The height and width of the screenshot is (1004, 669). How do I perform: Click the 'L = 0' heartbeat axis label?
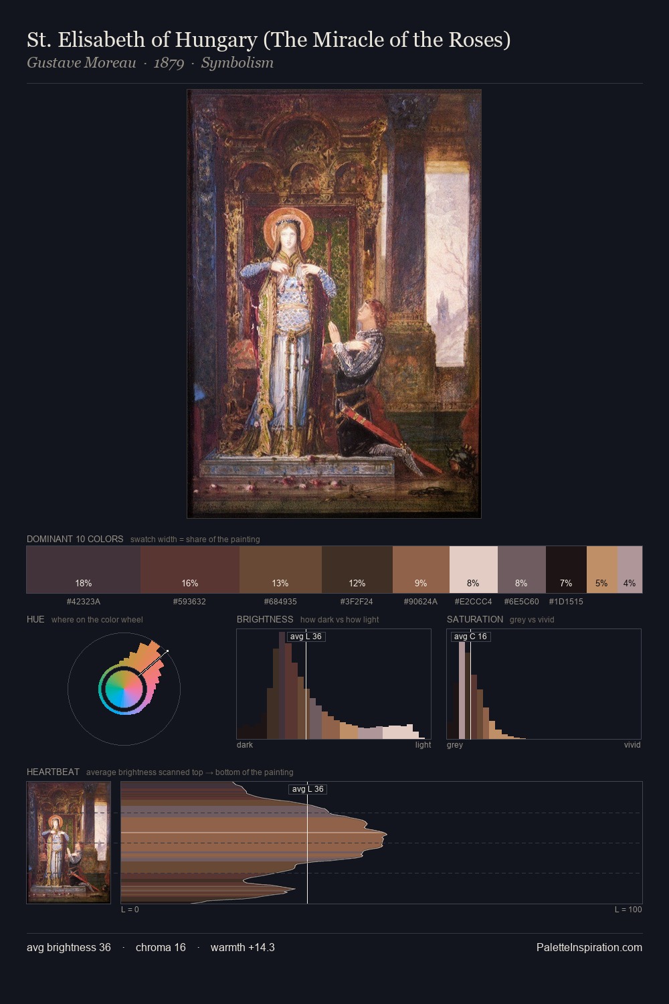point(130,910)
